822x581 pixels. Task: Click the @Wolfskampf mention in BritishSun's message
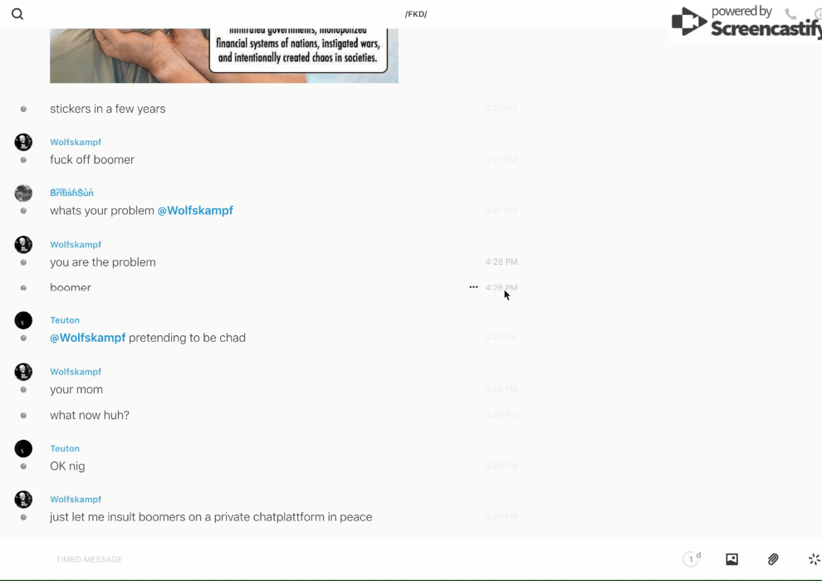(195, 211)
